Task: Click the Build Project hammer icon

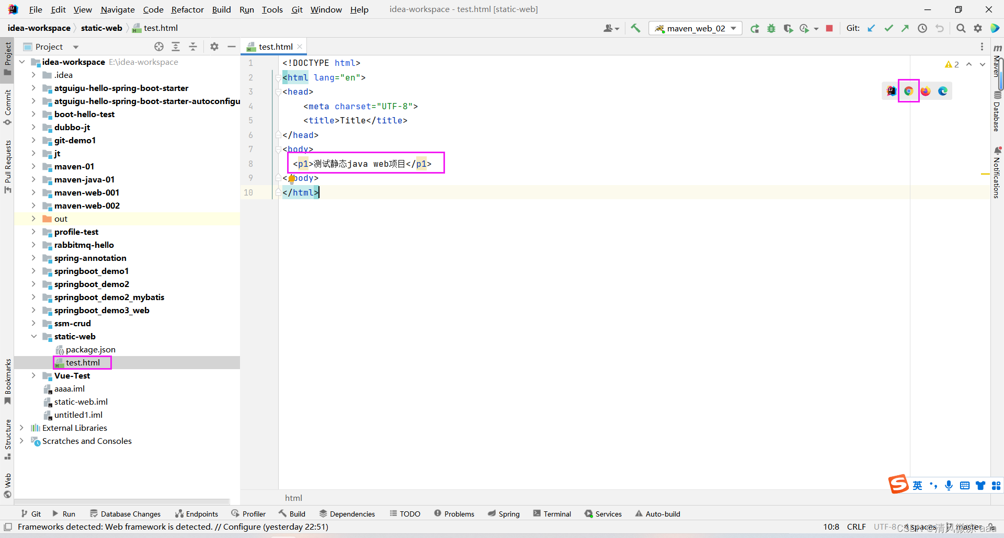Action: (x=635, y=28)
